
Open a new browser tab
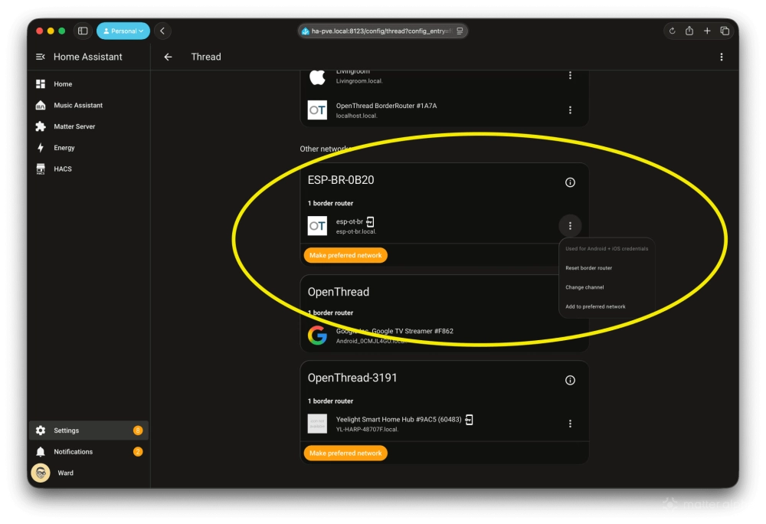(707, 31)
